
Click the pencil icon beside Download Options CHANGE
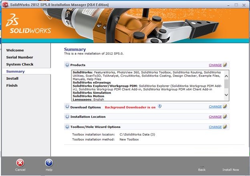225,106
